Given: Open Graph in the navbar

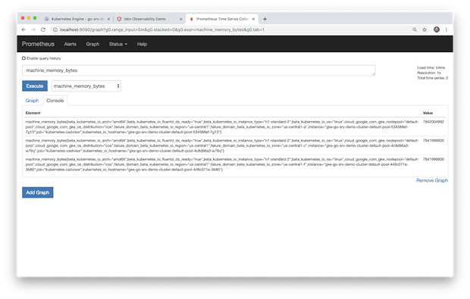Looking at the screenshot, I should pos(92,44).
